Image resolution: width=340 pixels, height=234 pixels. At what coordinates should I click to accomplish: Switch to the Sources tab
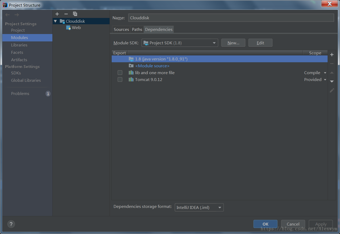click(x=121, y=30)
